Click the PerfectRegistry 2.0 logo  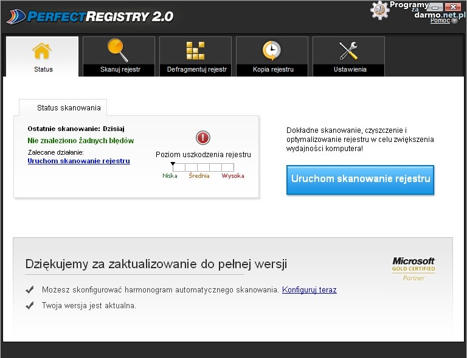[90, 16]
